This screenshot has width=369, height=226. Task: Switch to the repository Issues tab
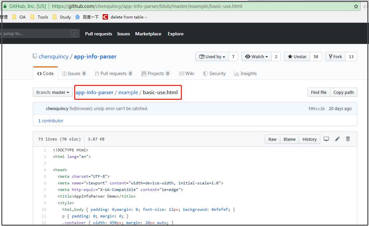click(x=74, y=73)
